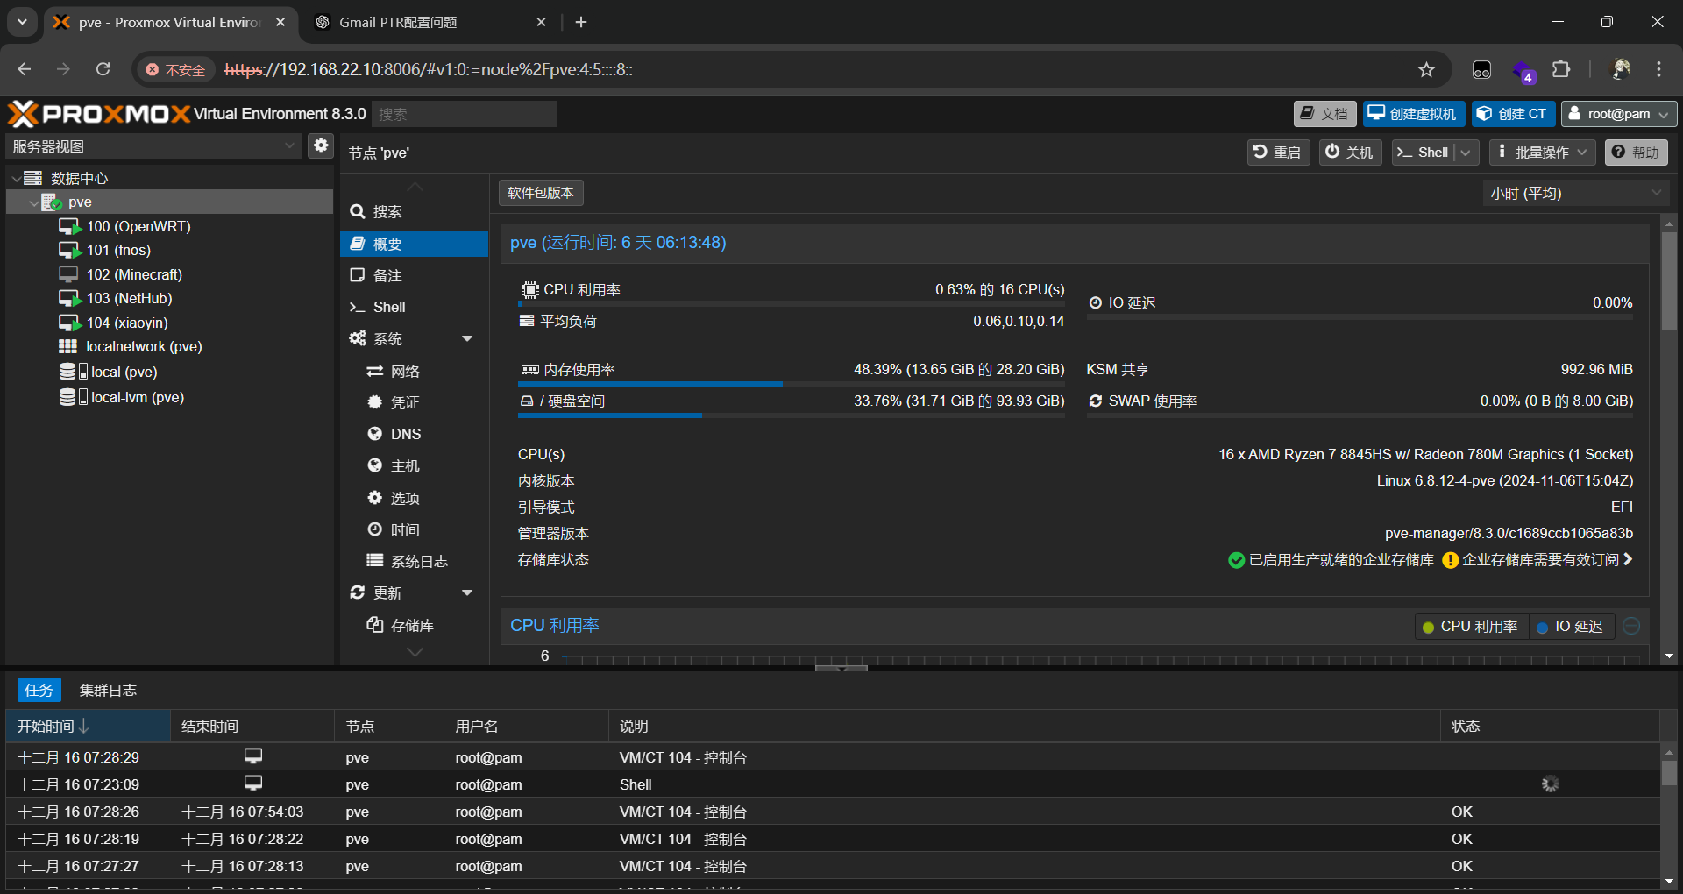Toggle CPU 利用率 legend in chart
Screen dimensions: 1683x894
(x=1470, y=627)
